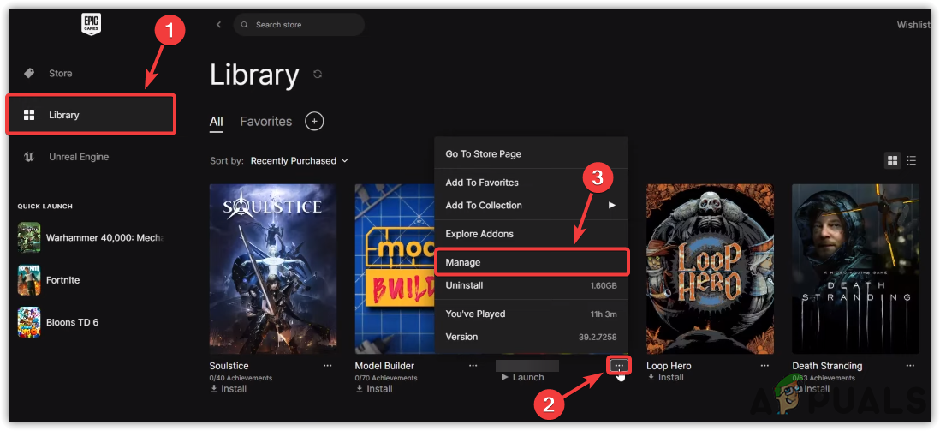Open the Loop Hero game cover
The height and width of the screenshot is (431, 940).
(x=710, y=269)
